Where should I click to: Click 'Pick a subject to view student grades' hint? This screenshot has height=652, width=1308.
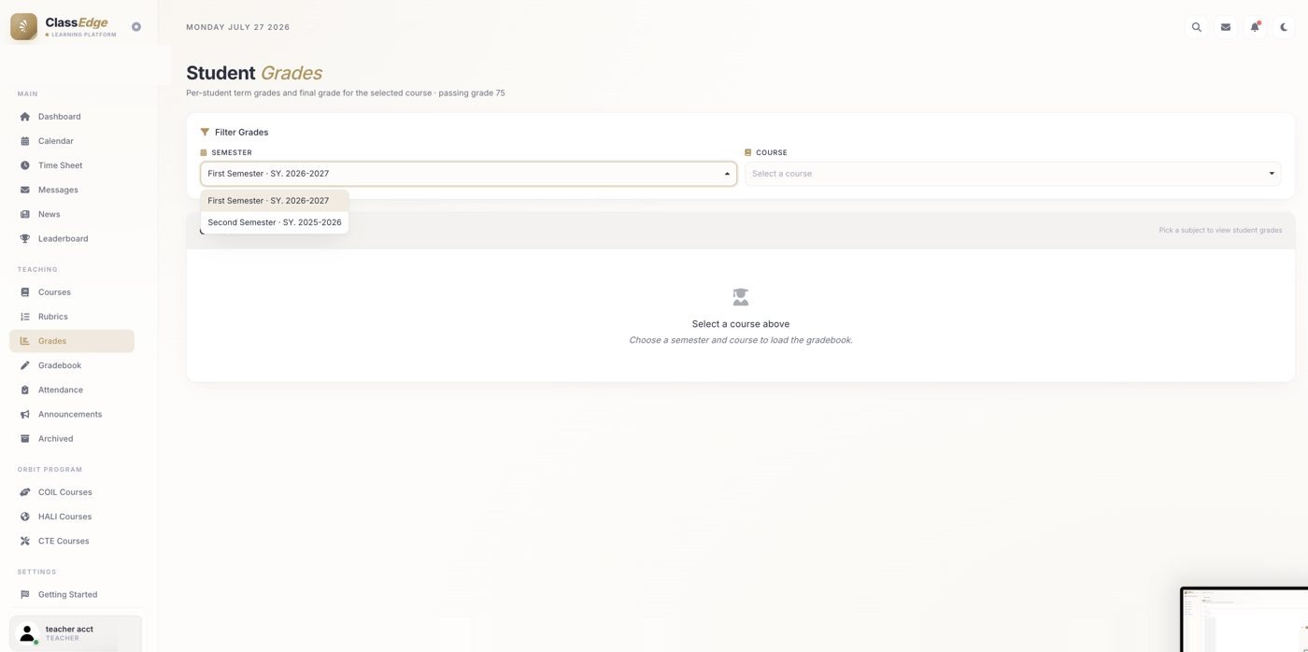click(1220, 231)
